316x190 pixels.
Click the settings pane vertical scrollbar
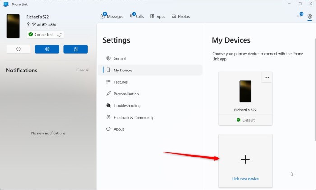[315, 90]
